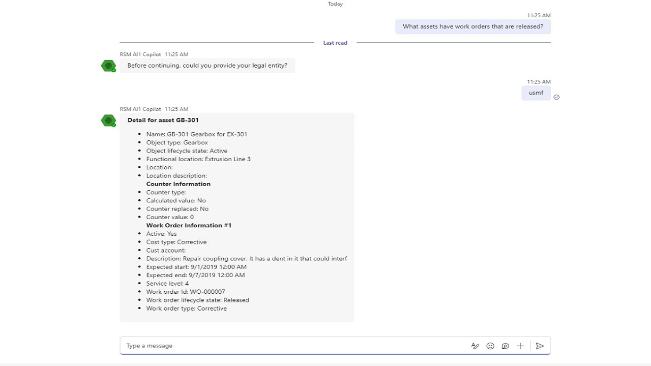
Task: Click the bot avatar beside the GB-301 detail card
Action: (x=108, y=120)
